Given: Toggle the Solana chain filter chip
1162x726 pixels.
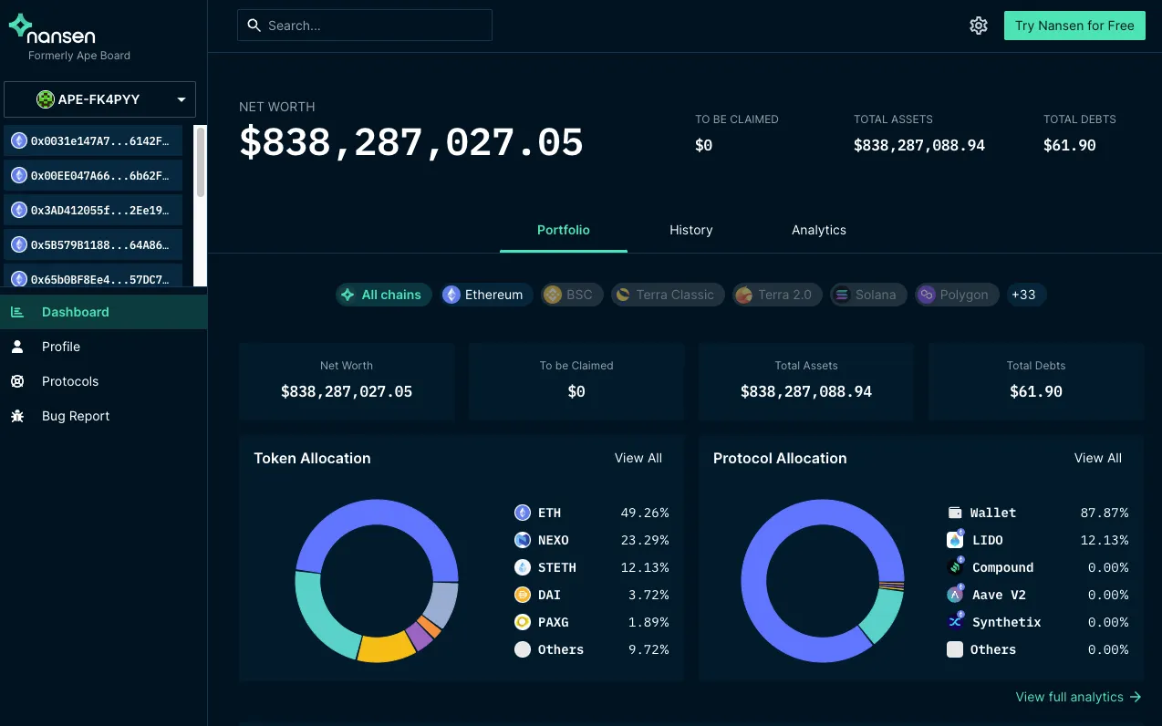Looking at the screenshot, I should pyautogui.click(x=867, y=295).
